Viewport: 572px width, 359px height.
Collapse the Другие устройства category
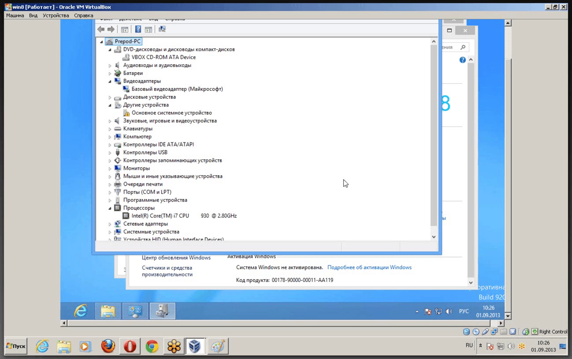110,105
